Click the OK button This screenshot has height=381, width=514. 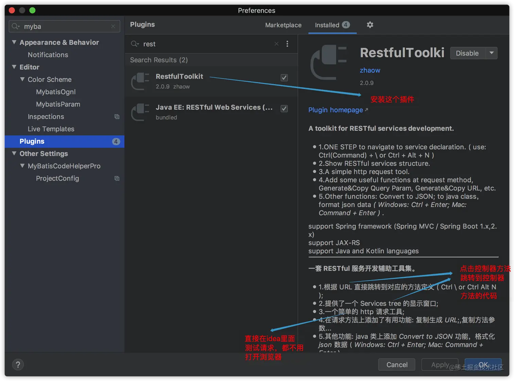click(x=483, y=365)
